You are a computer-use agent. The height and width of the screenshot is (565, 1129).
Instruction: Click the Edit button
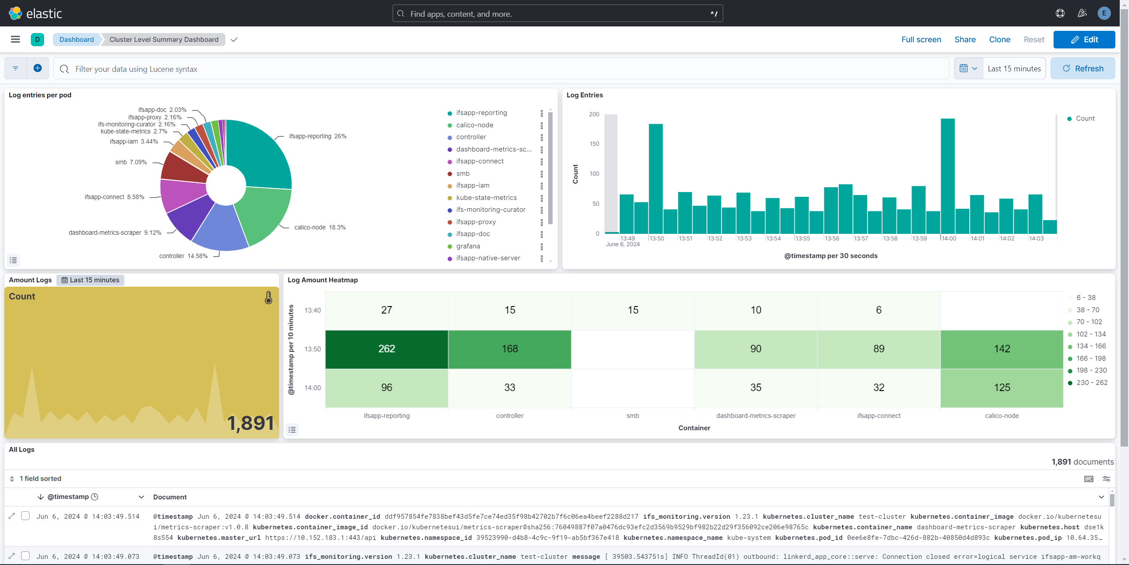pyautogui.click(x=1084, y=39)
